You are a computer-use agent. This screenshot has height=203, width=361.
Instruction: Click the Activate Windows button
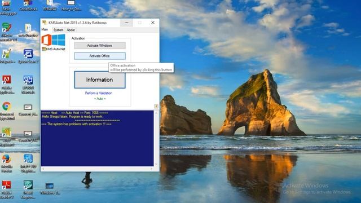100,46
